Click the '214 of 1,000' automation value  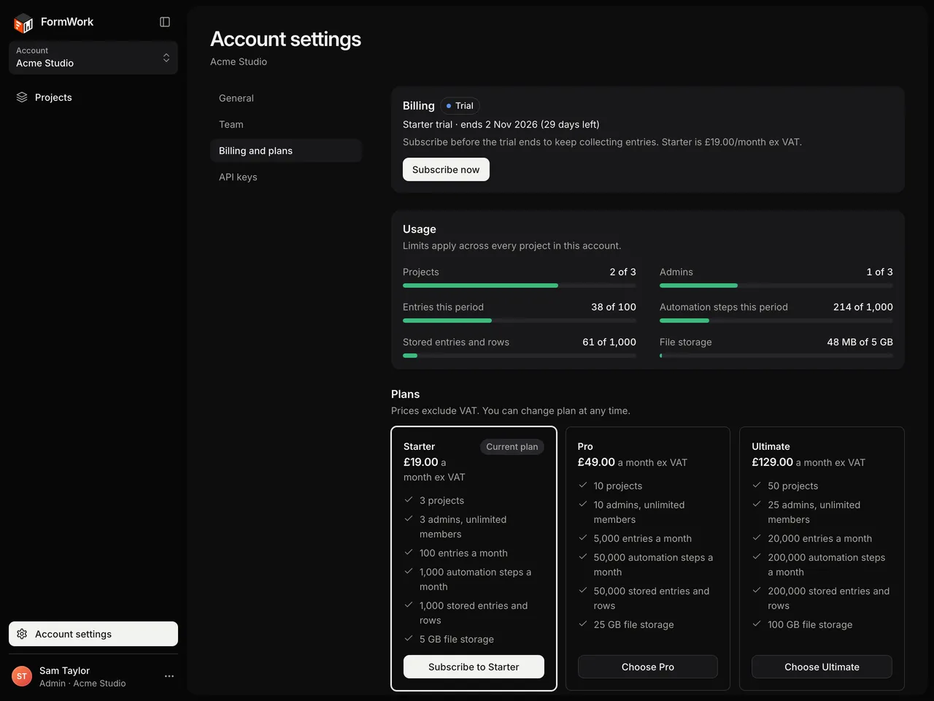863,307
